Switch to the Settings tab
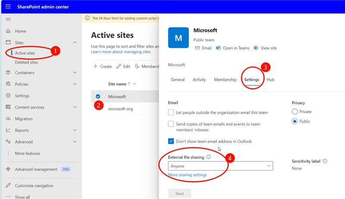345x199 pixels. click(x=252, y=79)
